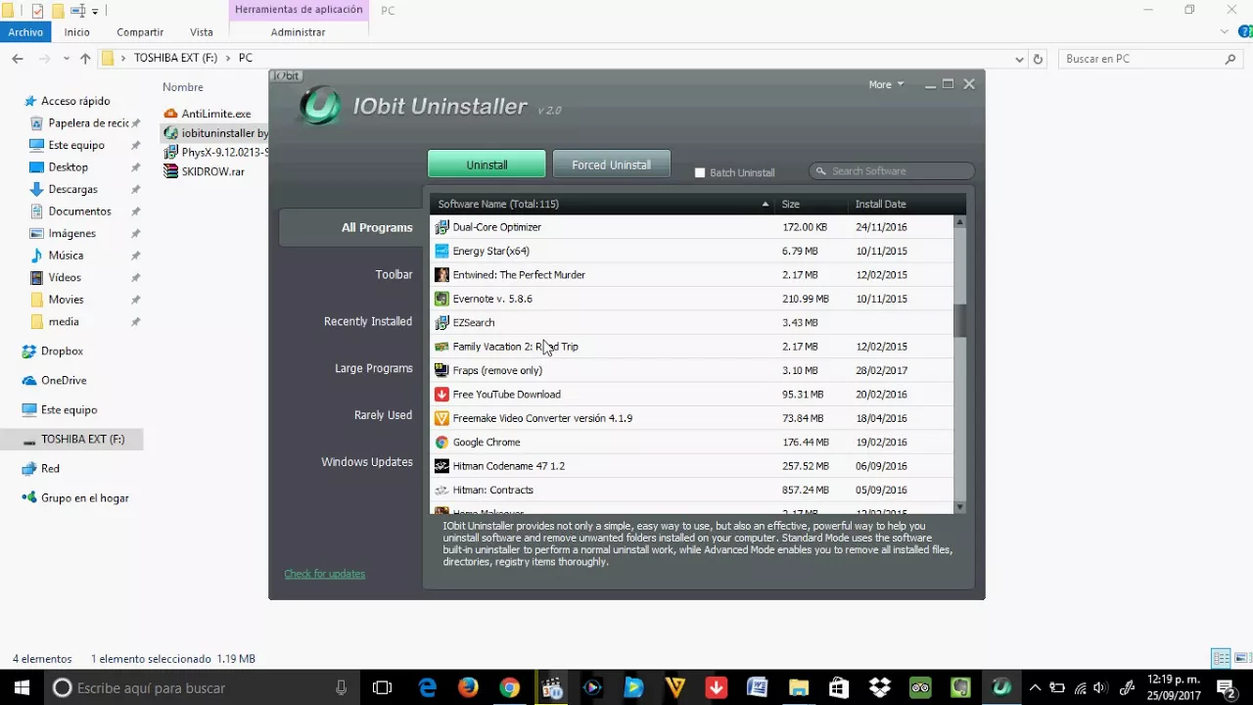
Task: Click the scroll down arrow of program list
Action: tap(959, 507)
